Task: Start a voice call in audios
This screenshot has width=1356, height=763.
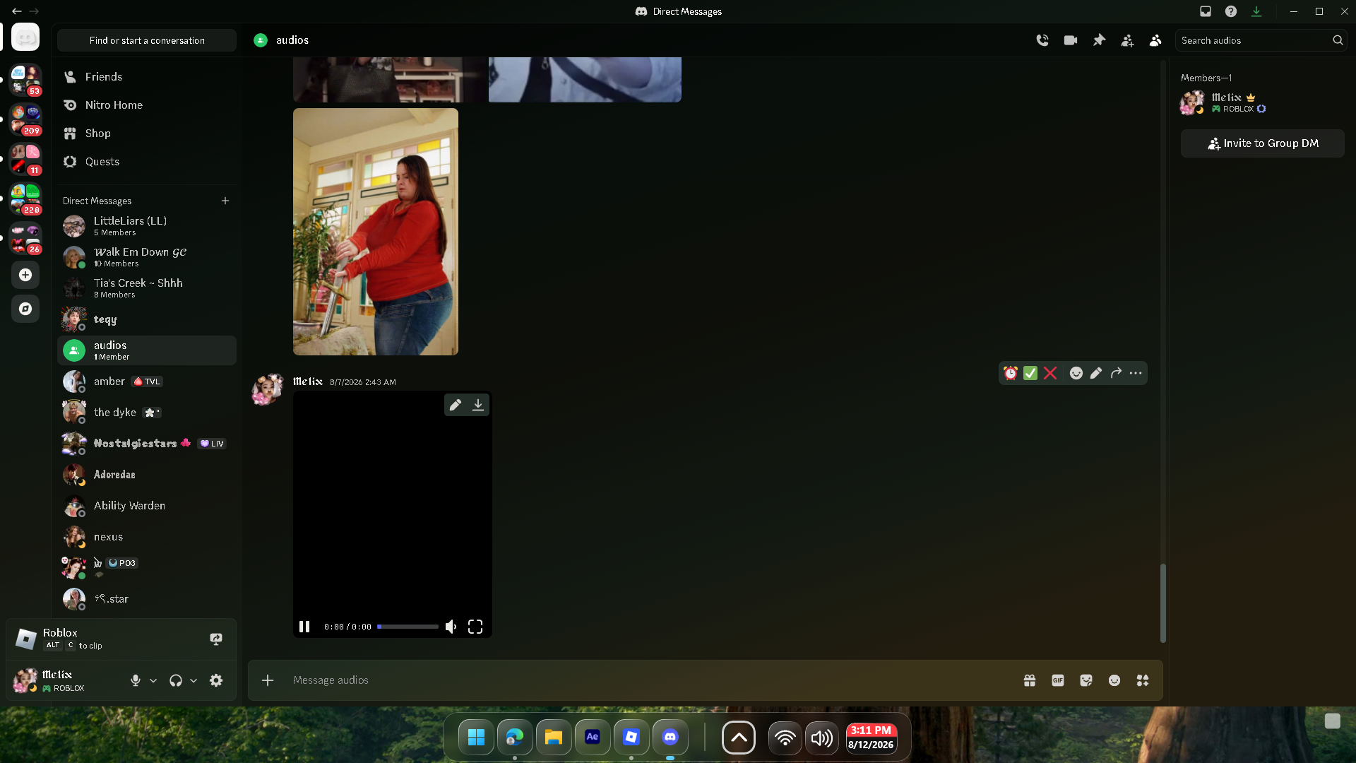Action: click(x=1042, y=40)
